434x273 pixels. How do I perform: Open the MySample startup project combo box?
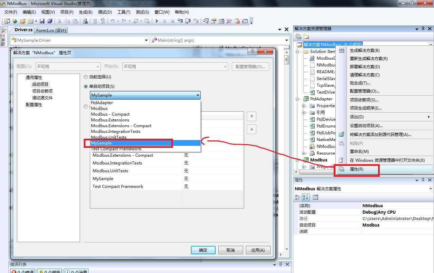click(145, 95)
